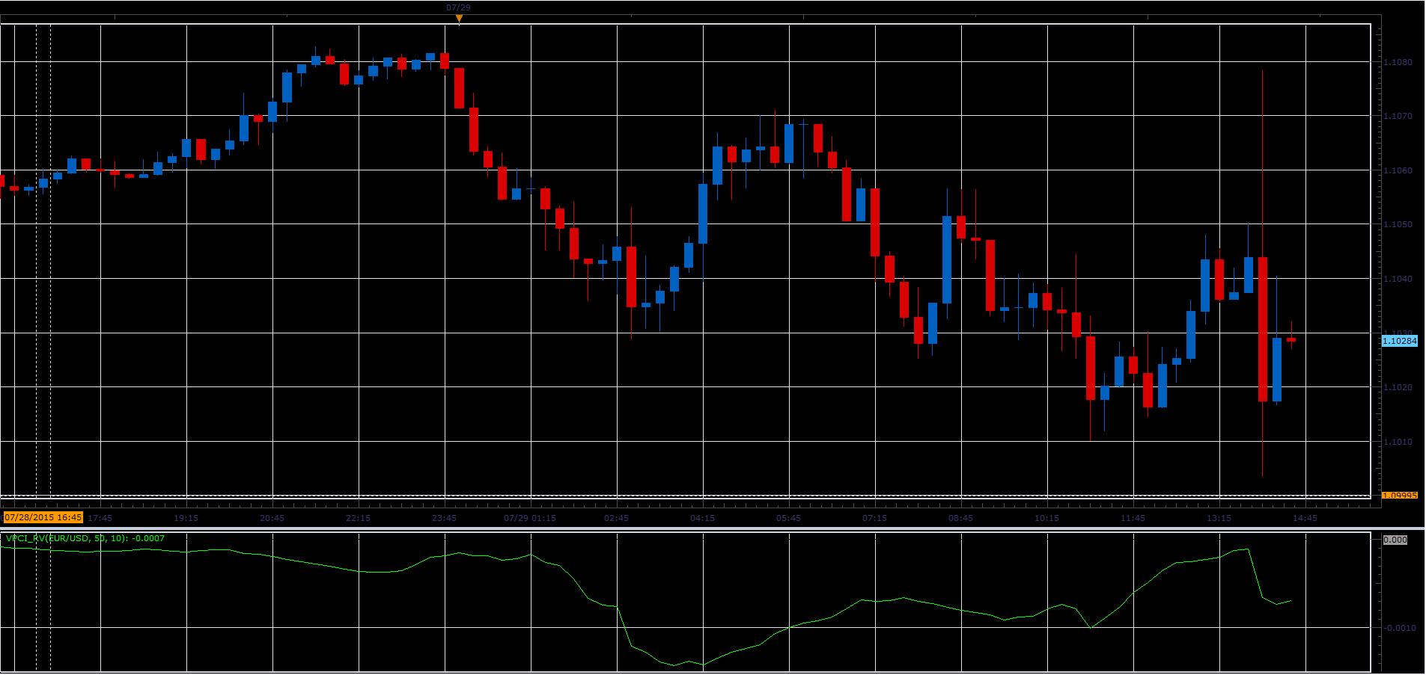Click the 1.1010 price axis label
The height and width of the screenshot is (675, 1426).
click(1398, 442)
